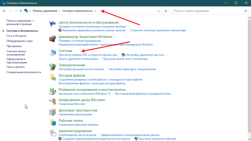Open Панель управления — домашняя страница
The height and width of the screenshot is (141, 251).
point(20,22)
